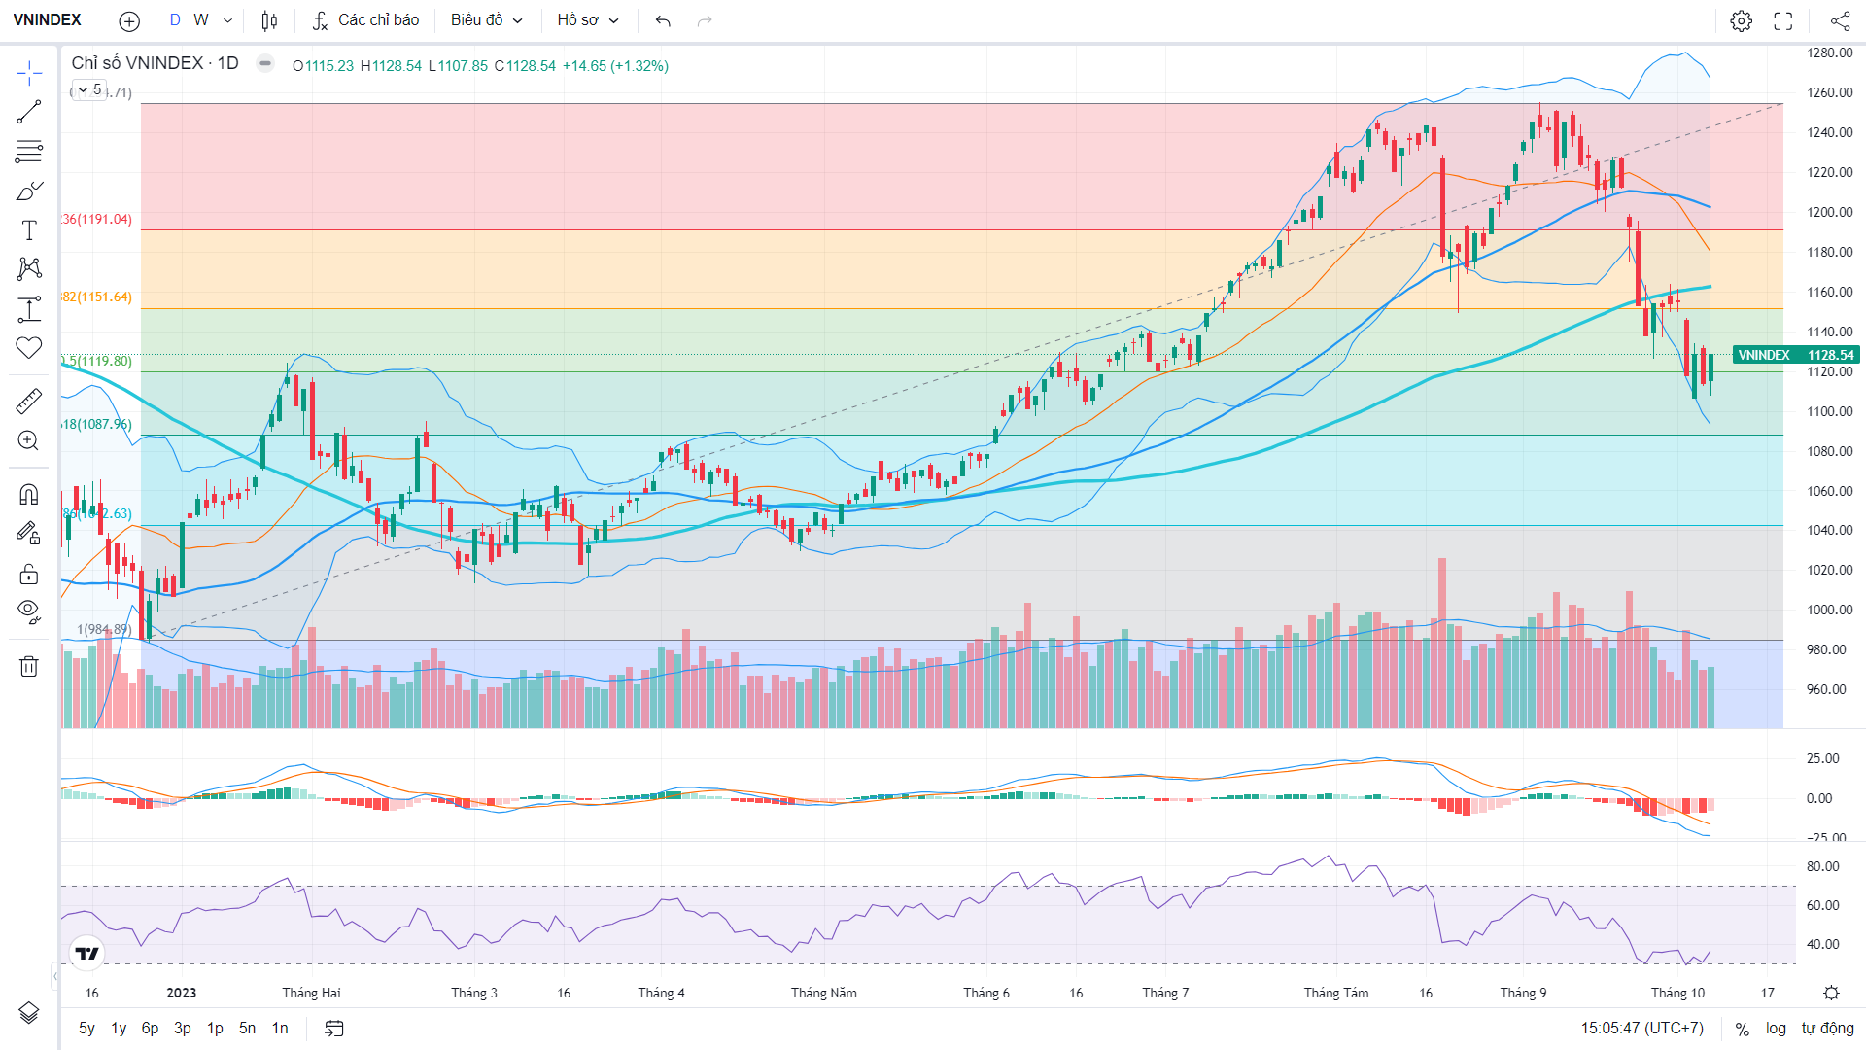Open the candlestick chart style selector
This screenshot has height=1050, width=1866.
[269, 20]
